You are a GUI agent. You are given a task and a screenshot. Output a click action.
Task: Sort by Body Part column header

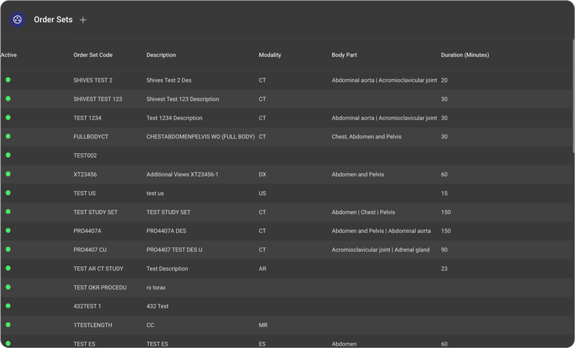coord(344,55)
